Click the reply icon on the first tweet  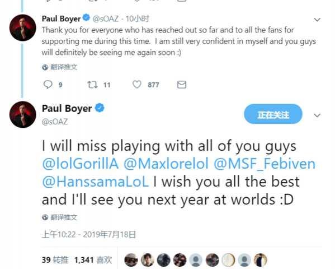tap(48, 85)
